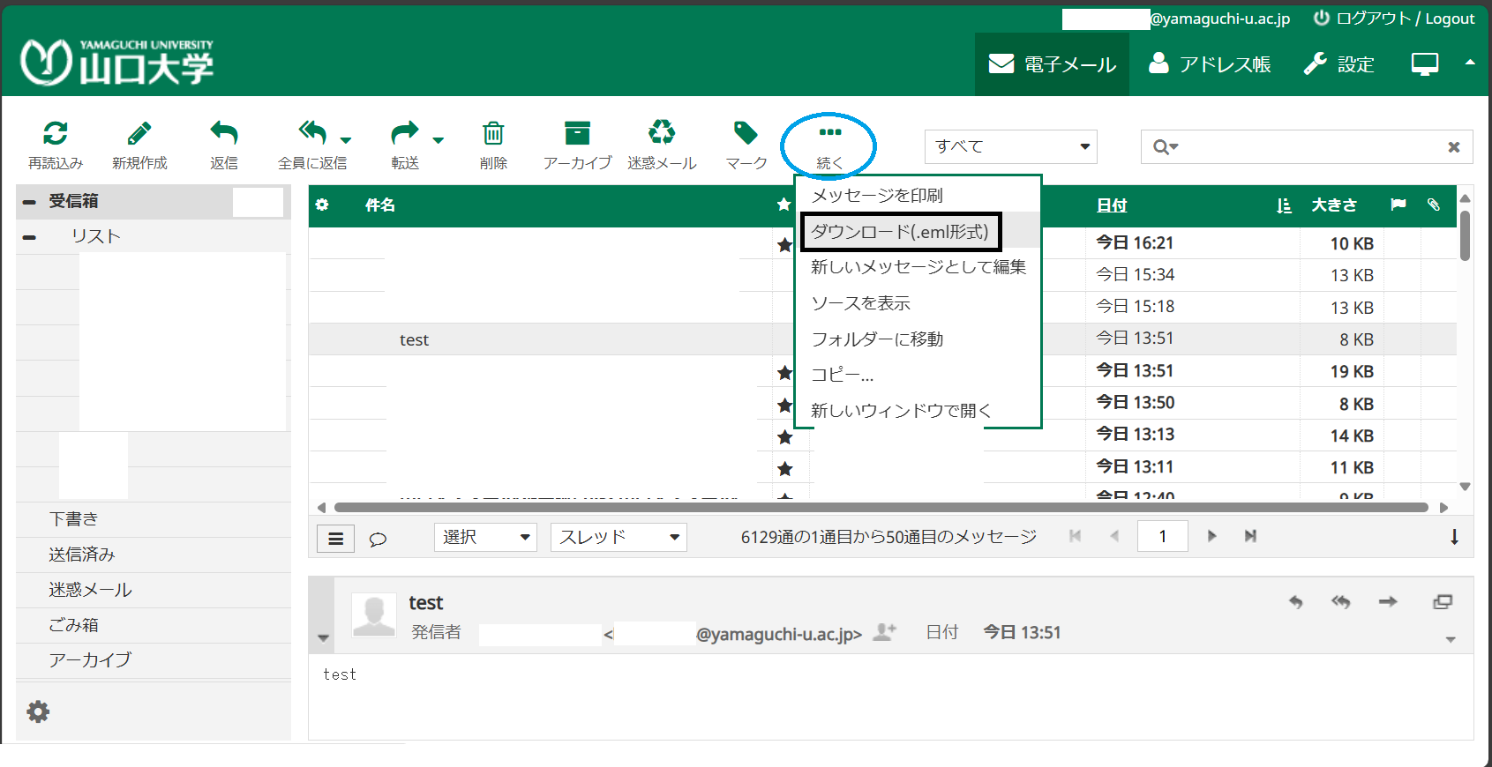Click the attachment paperclip column header
The height and width of the screenshot is (767, 1492).
point(1434,205)
